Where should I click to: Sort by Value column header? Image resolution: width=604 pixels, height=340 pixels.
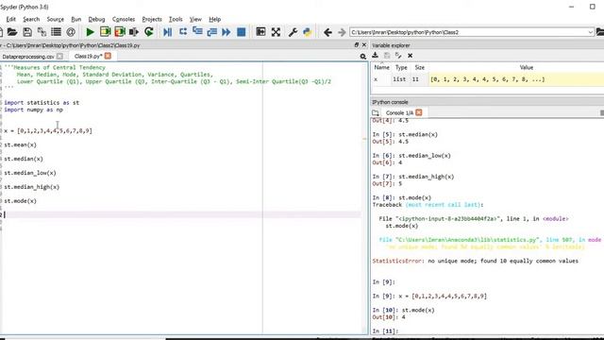pyautogui.click(x=527, y=67)
